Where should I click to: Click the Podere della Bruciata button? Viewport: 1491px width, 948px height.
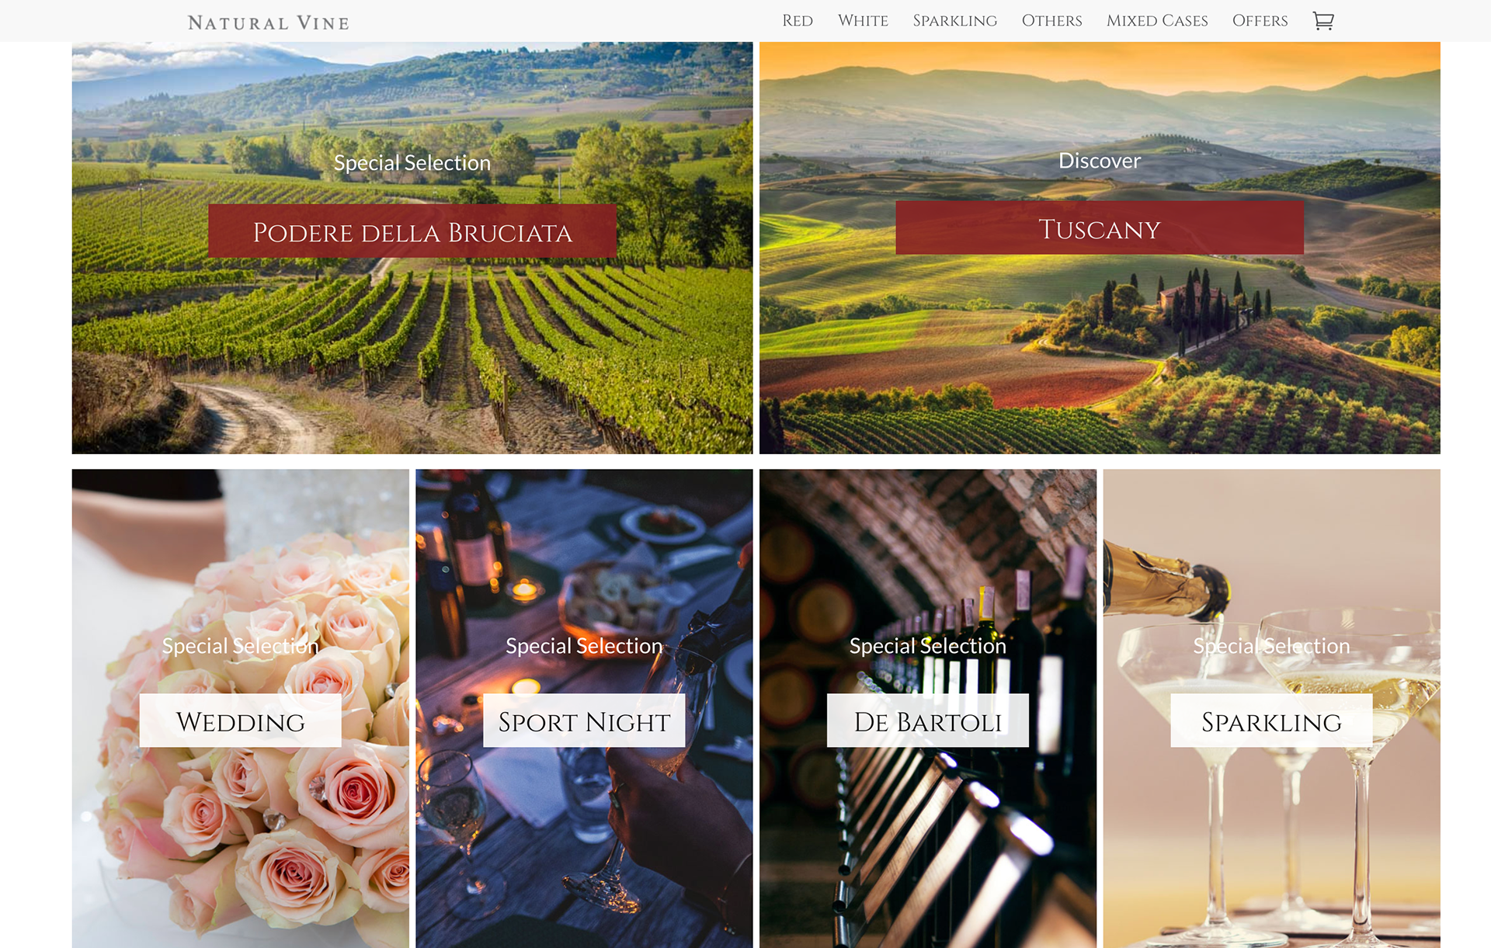pos(412,231)
